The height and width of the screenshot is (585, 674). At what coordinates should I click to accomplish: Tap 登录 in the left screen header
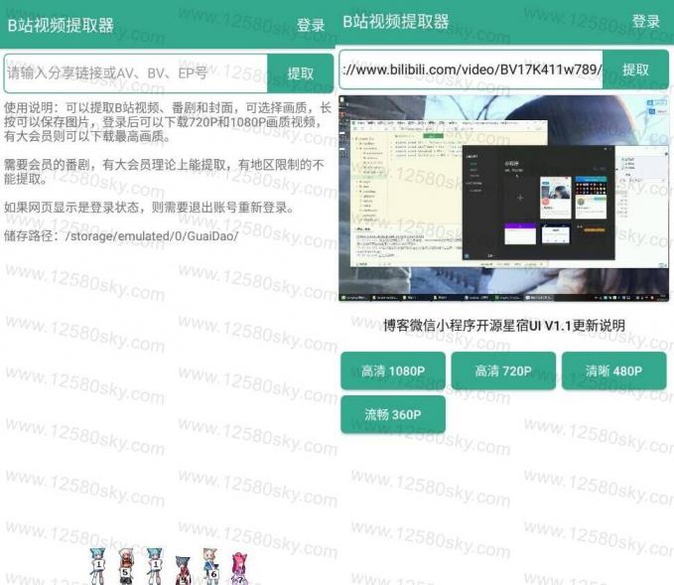click(311, 26)
